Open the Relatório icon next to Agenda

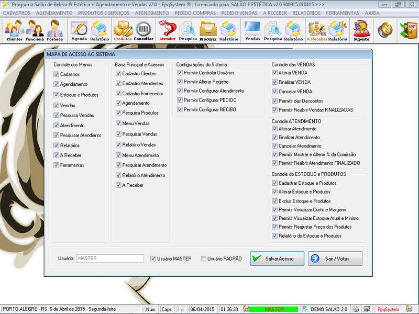[x=100, y=30]
